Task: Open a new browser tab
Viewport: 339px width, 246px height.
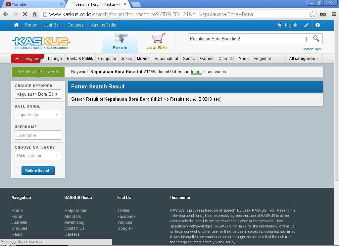Action: coord(136,4)
